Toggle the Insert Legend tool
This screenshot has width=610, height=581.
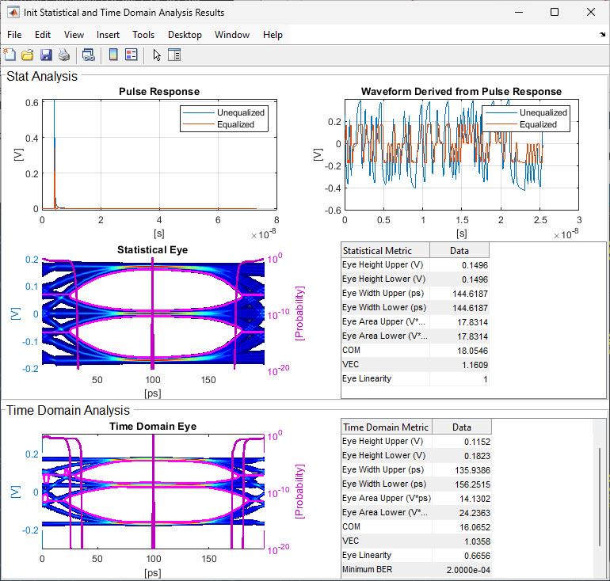[132, 55]
